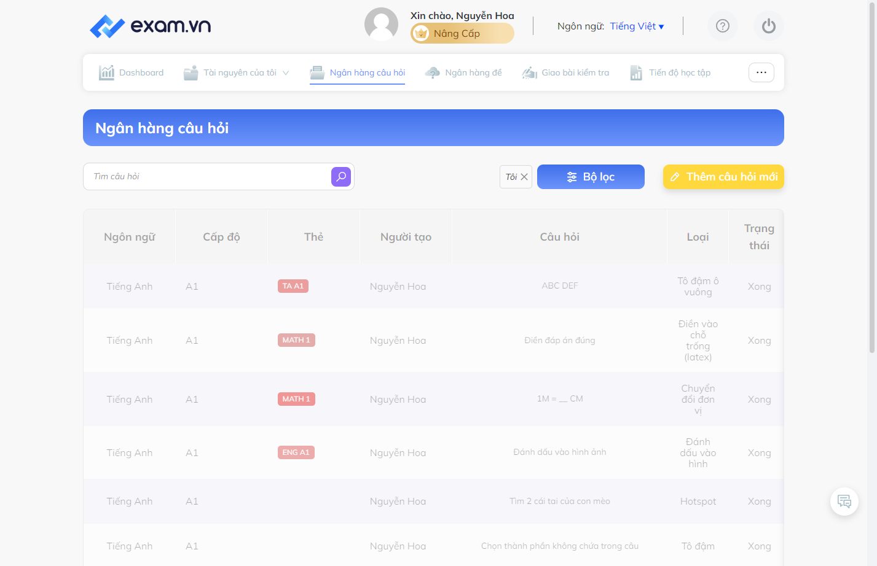Click the Tiến độ học tập report icon

coord(636,72)
